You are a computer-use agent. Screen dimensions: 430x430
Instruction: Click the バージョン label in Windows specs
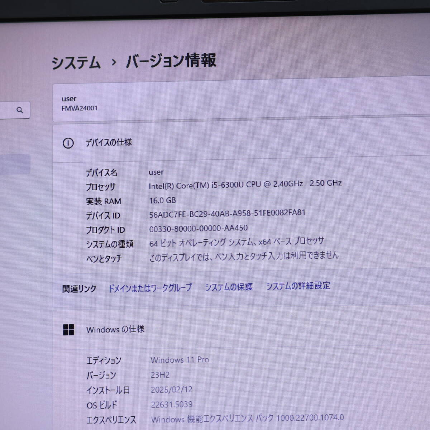tap(101, 376)
